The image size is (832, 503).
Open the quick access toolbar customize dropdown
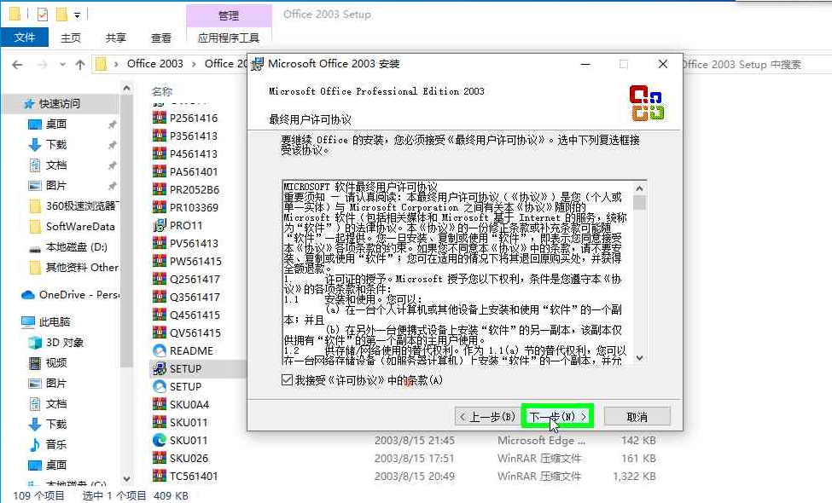77,14
